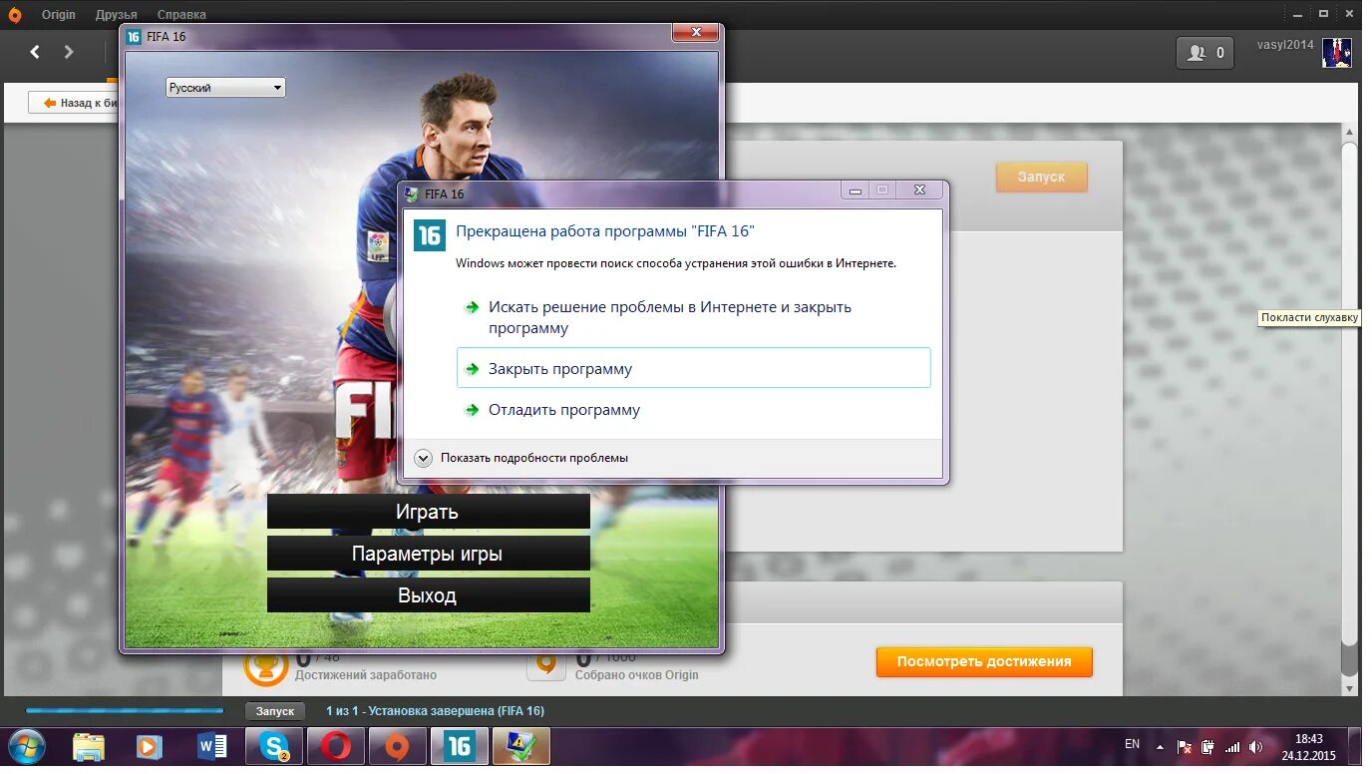Expand Показать подробности проблемы
This screenshot has width=1372, height=774.
coord(522,458)
